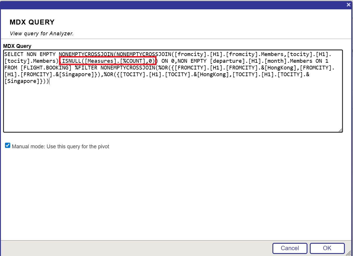Grab the query text area resize handle

click(340, 130)
